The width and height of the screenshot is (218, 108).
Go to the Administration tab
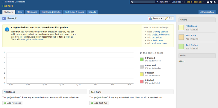pyautogui.click(x=207, y=12)
